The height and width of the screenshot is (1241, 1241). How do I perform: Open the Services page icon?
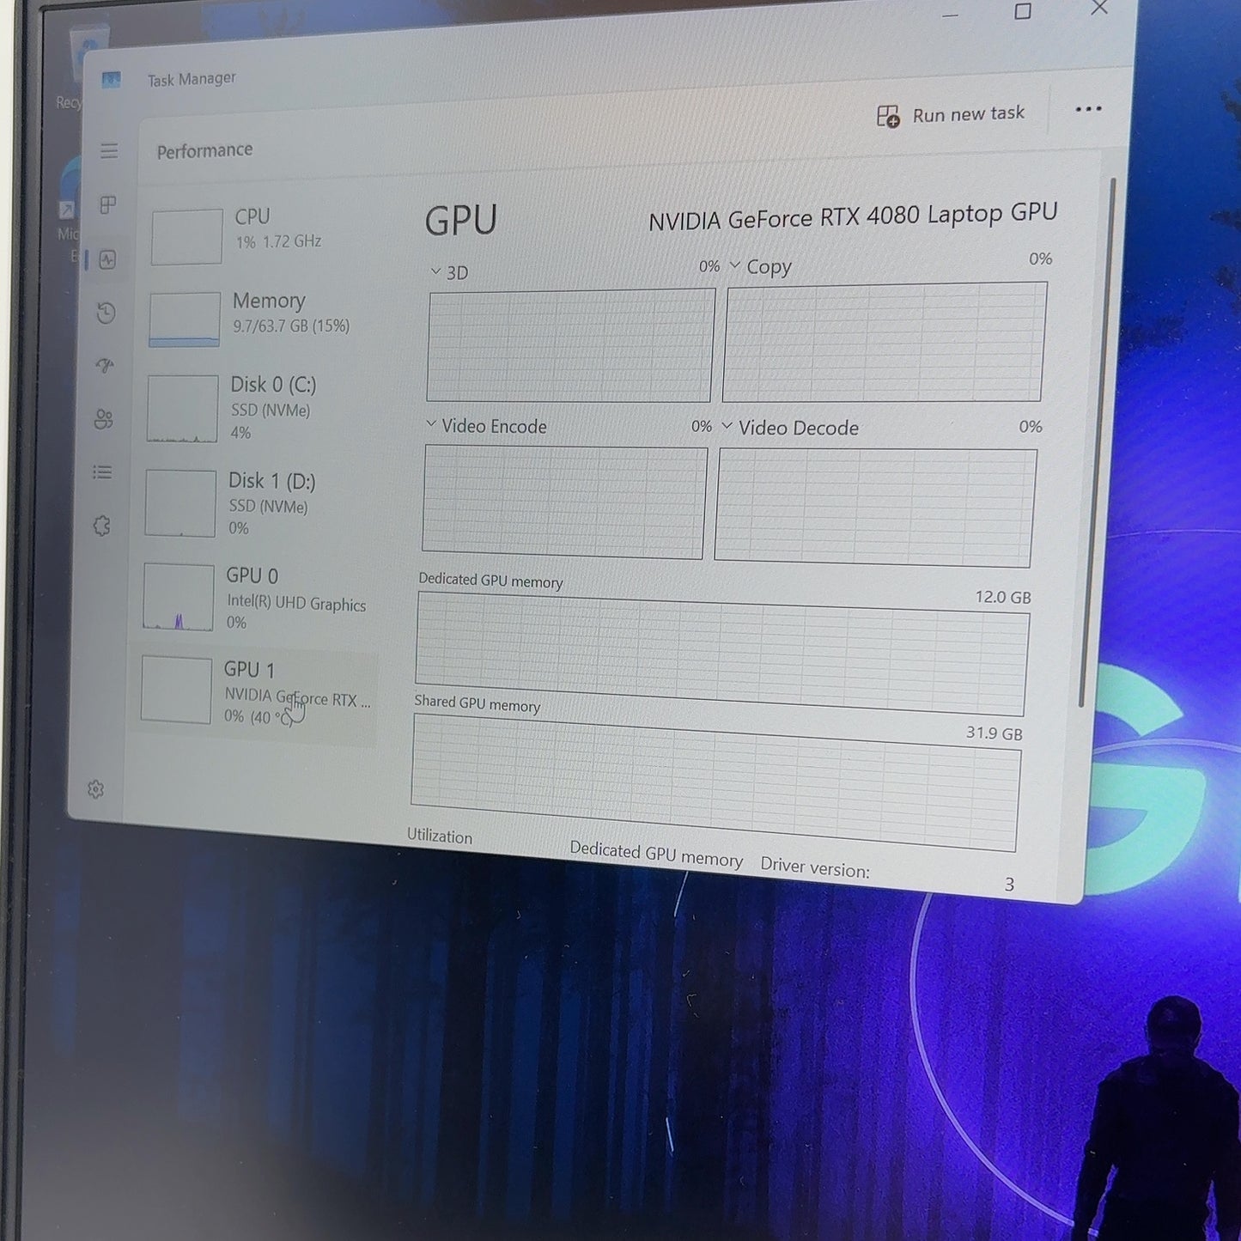101,526
